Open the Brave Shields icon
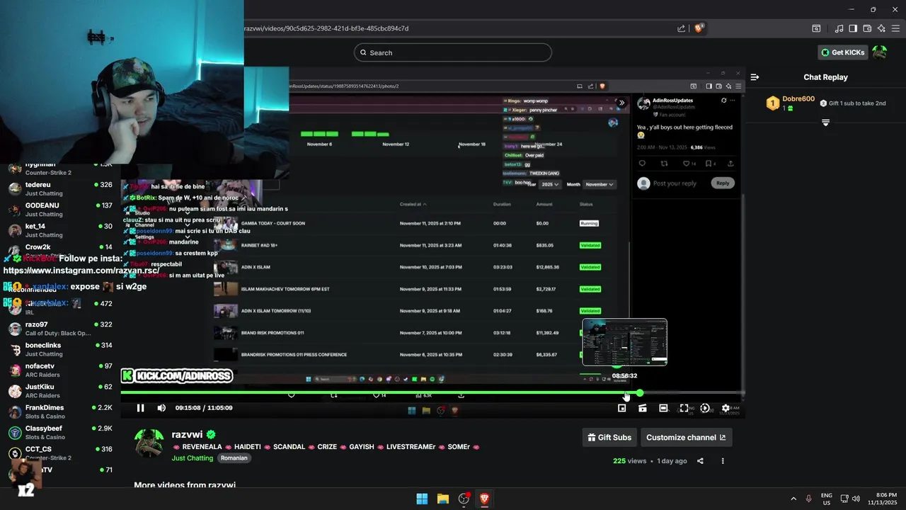906x510 pixels. point(699,28)
